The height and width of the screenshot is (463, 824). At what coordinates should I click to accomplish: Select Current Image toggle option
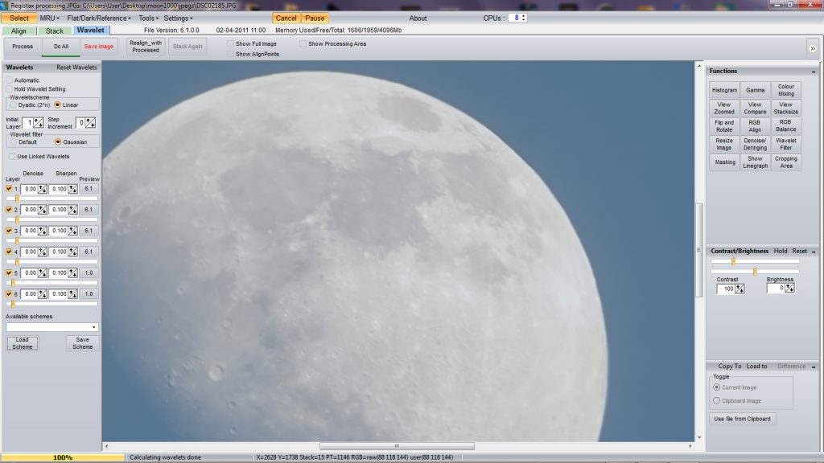click(716, 387)
